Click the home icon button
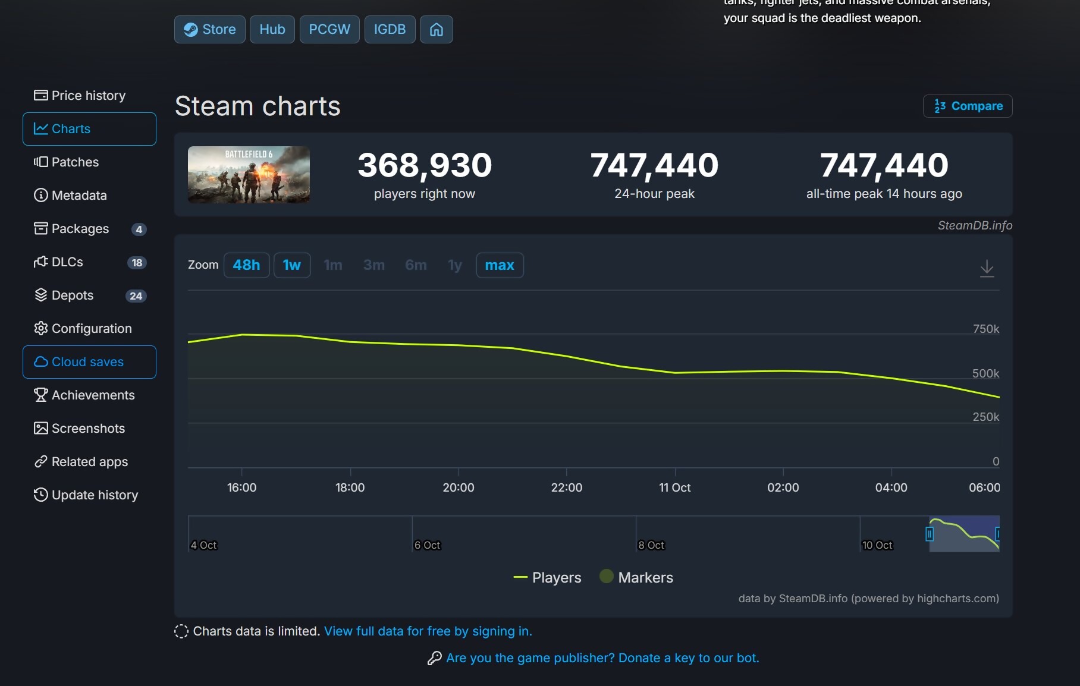Image resolution: width=1080 pixels, height=686 pixels. [436, 29]
